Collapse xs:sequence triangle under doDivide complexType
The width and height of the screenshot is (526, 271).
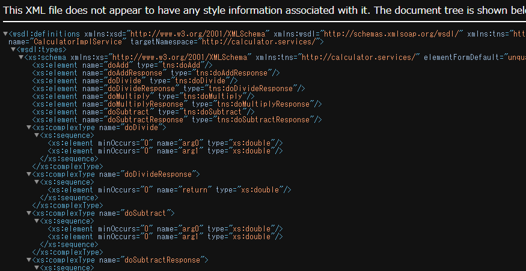(37, 135)
